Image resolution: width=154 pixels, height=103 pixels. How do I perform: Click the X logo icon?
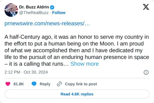click(x=146, y=7)
